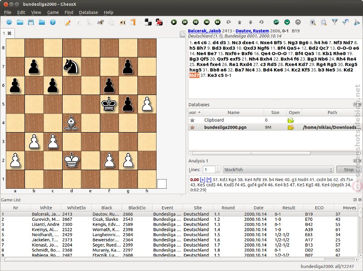Click the gray up arrow toolbar icon

(x=240, y=22)
